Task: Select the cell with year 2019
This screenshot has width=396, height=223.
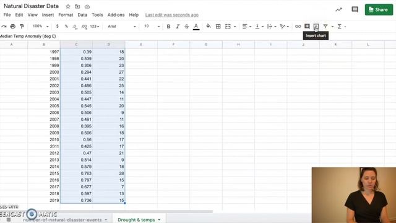Action: pyautogui.click(x=44, y=200)
